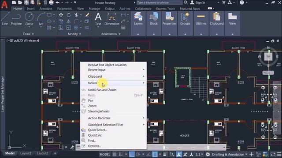Open the View panel button
Viewport: 282px width, 158px height.
(232, 23)
